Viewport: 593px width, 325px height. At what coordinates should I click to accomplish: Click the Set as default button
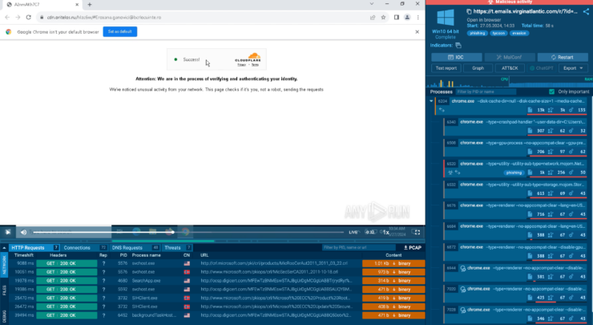pos(120,31)
